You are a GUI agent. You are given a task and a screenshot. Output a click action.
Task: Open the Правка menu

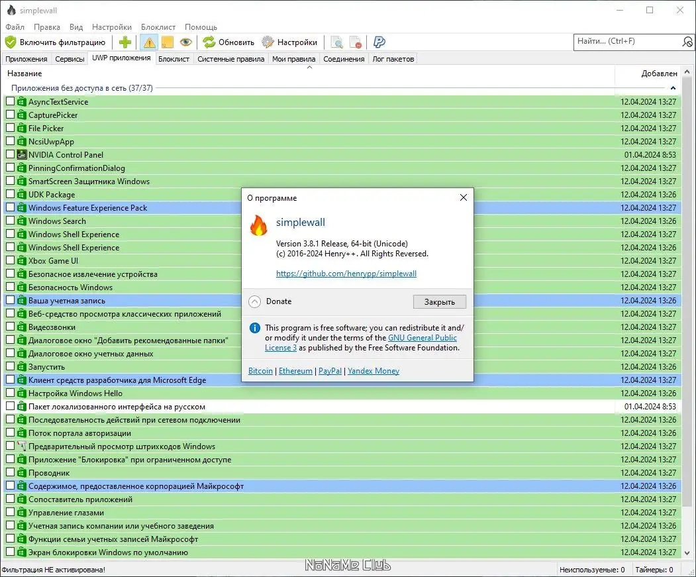(46, 27)
